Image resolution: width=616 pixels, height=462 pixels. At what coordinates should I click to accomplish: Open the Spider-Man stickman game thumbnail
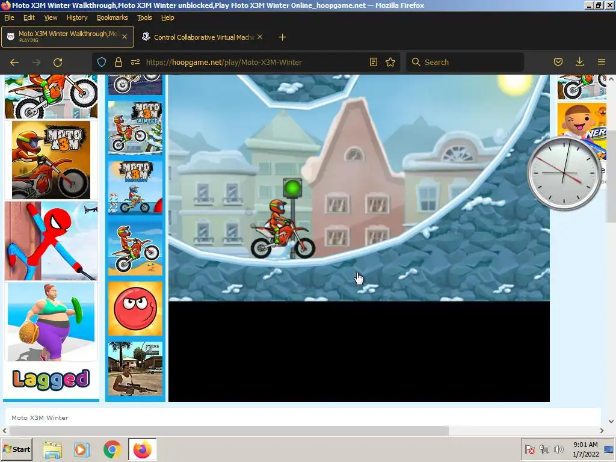tap(51, 241)
